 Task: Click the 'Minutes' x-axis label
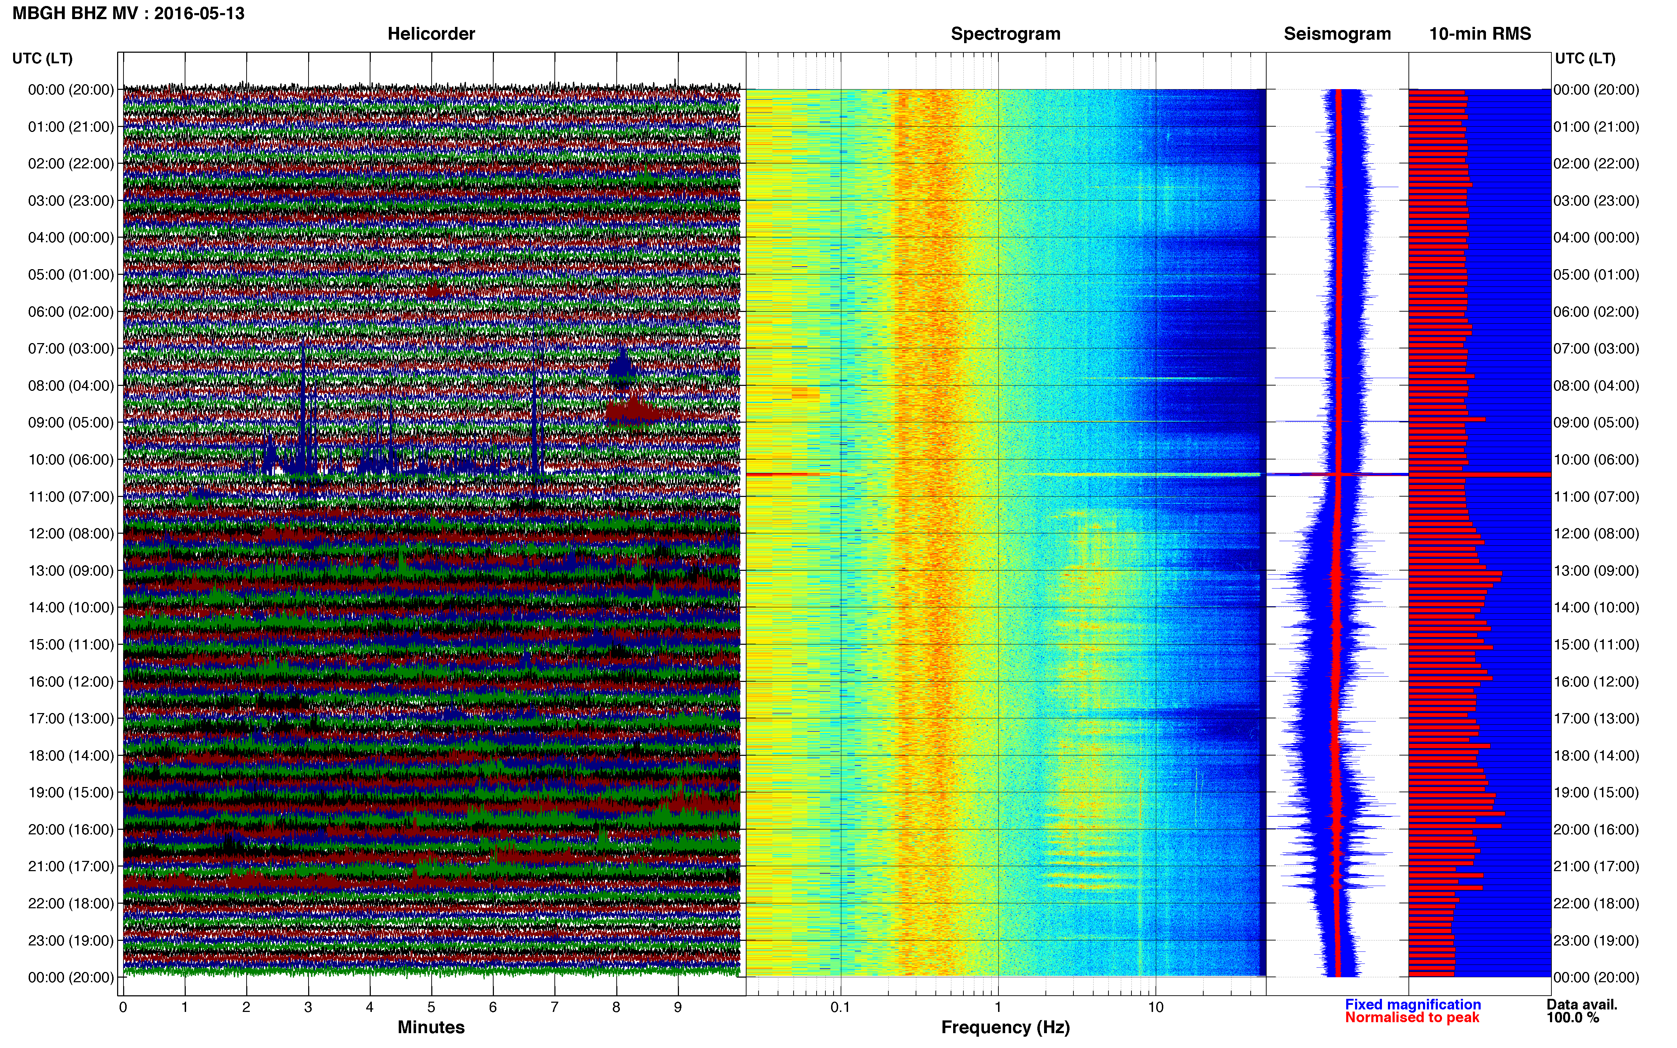click(431, 1028)
